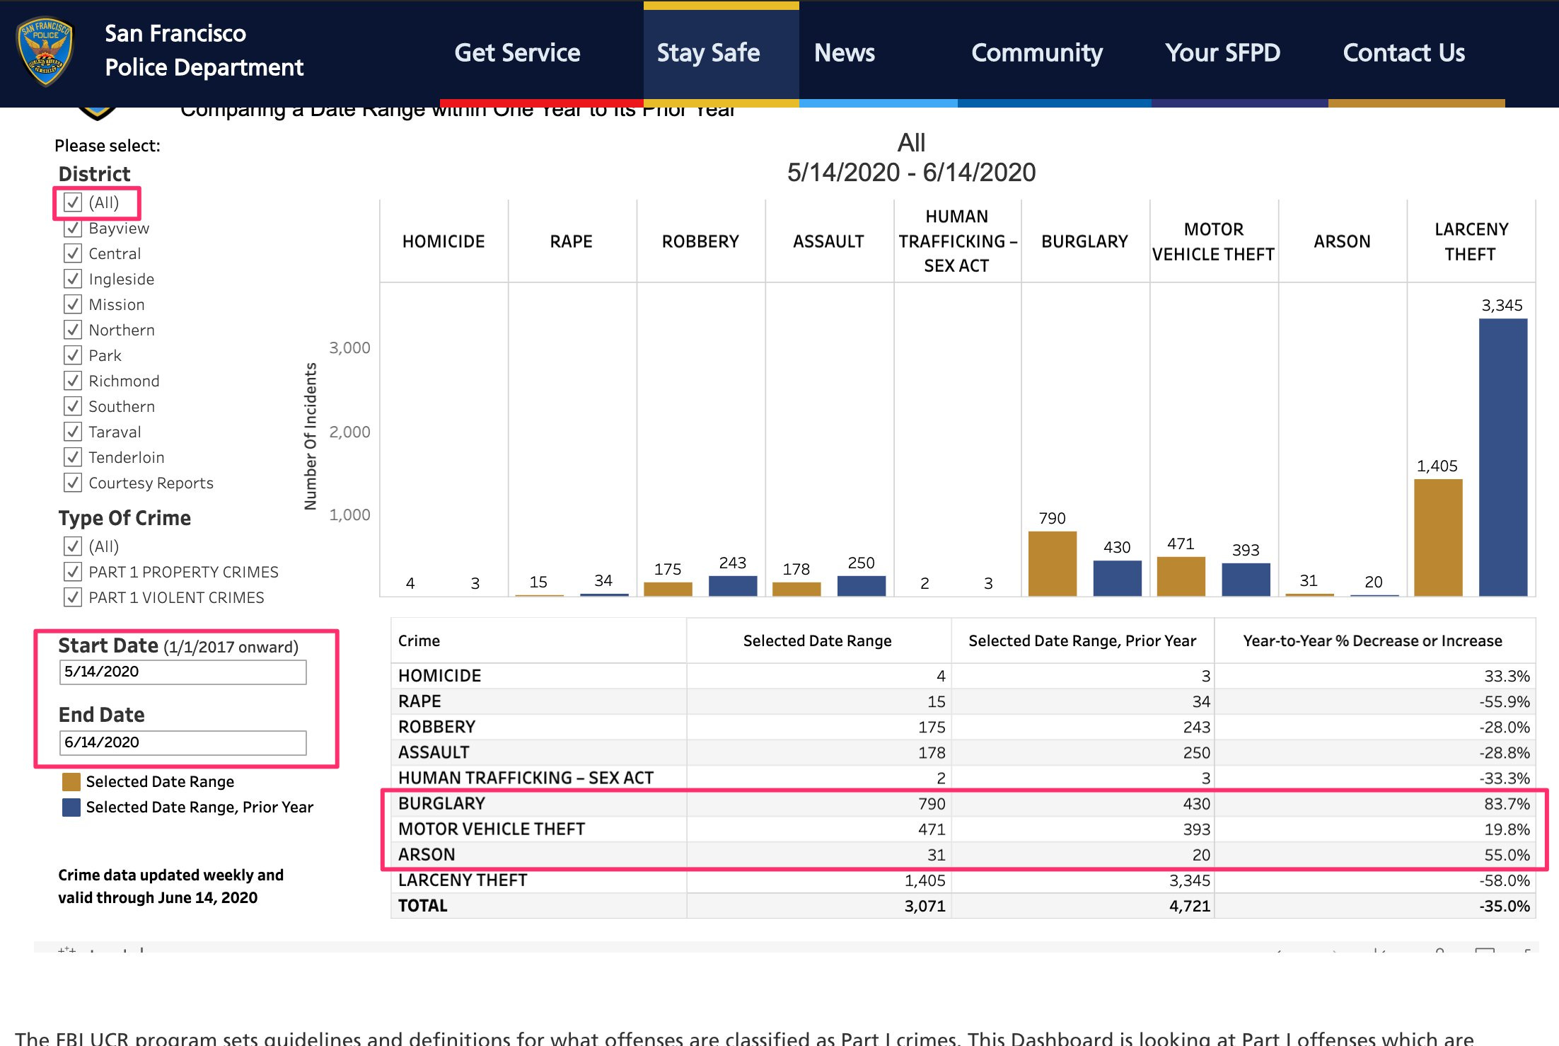Click the blue Prior Year legend swatch
Screen dimensions: 1559x1046
(x=71, y=807)
